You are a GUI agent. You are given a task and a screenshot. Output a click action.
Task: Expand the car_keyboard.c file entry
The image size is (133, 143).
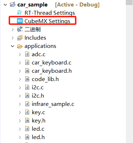click(20, 63)
